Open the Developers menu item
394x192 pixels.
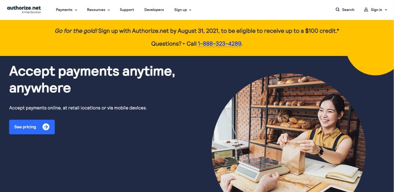(x=154, y=10)
